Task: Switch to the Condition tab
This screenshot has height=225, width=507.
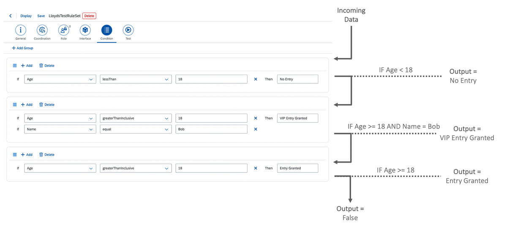Action: (x=106, y=30)
